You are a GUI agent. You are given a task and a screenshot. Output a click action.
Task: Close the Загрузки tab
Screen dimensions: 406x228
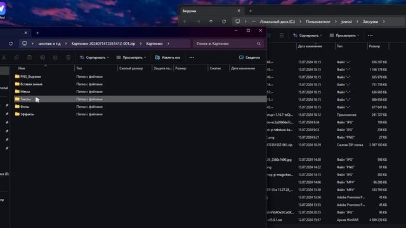[239, 11]
